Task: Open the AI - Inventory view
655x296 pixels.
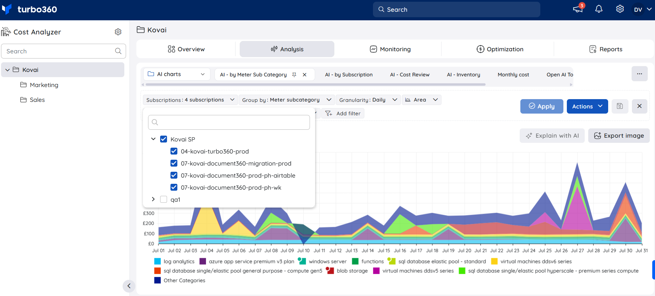Action: 463,75
